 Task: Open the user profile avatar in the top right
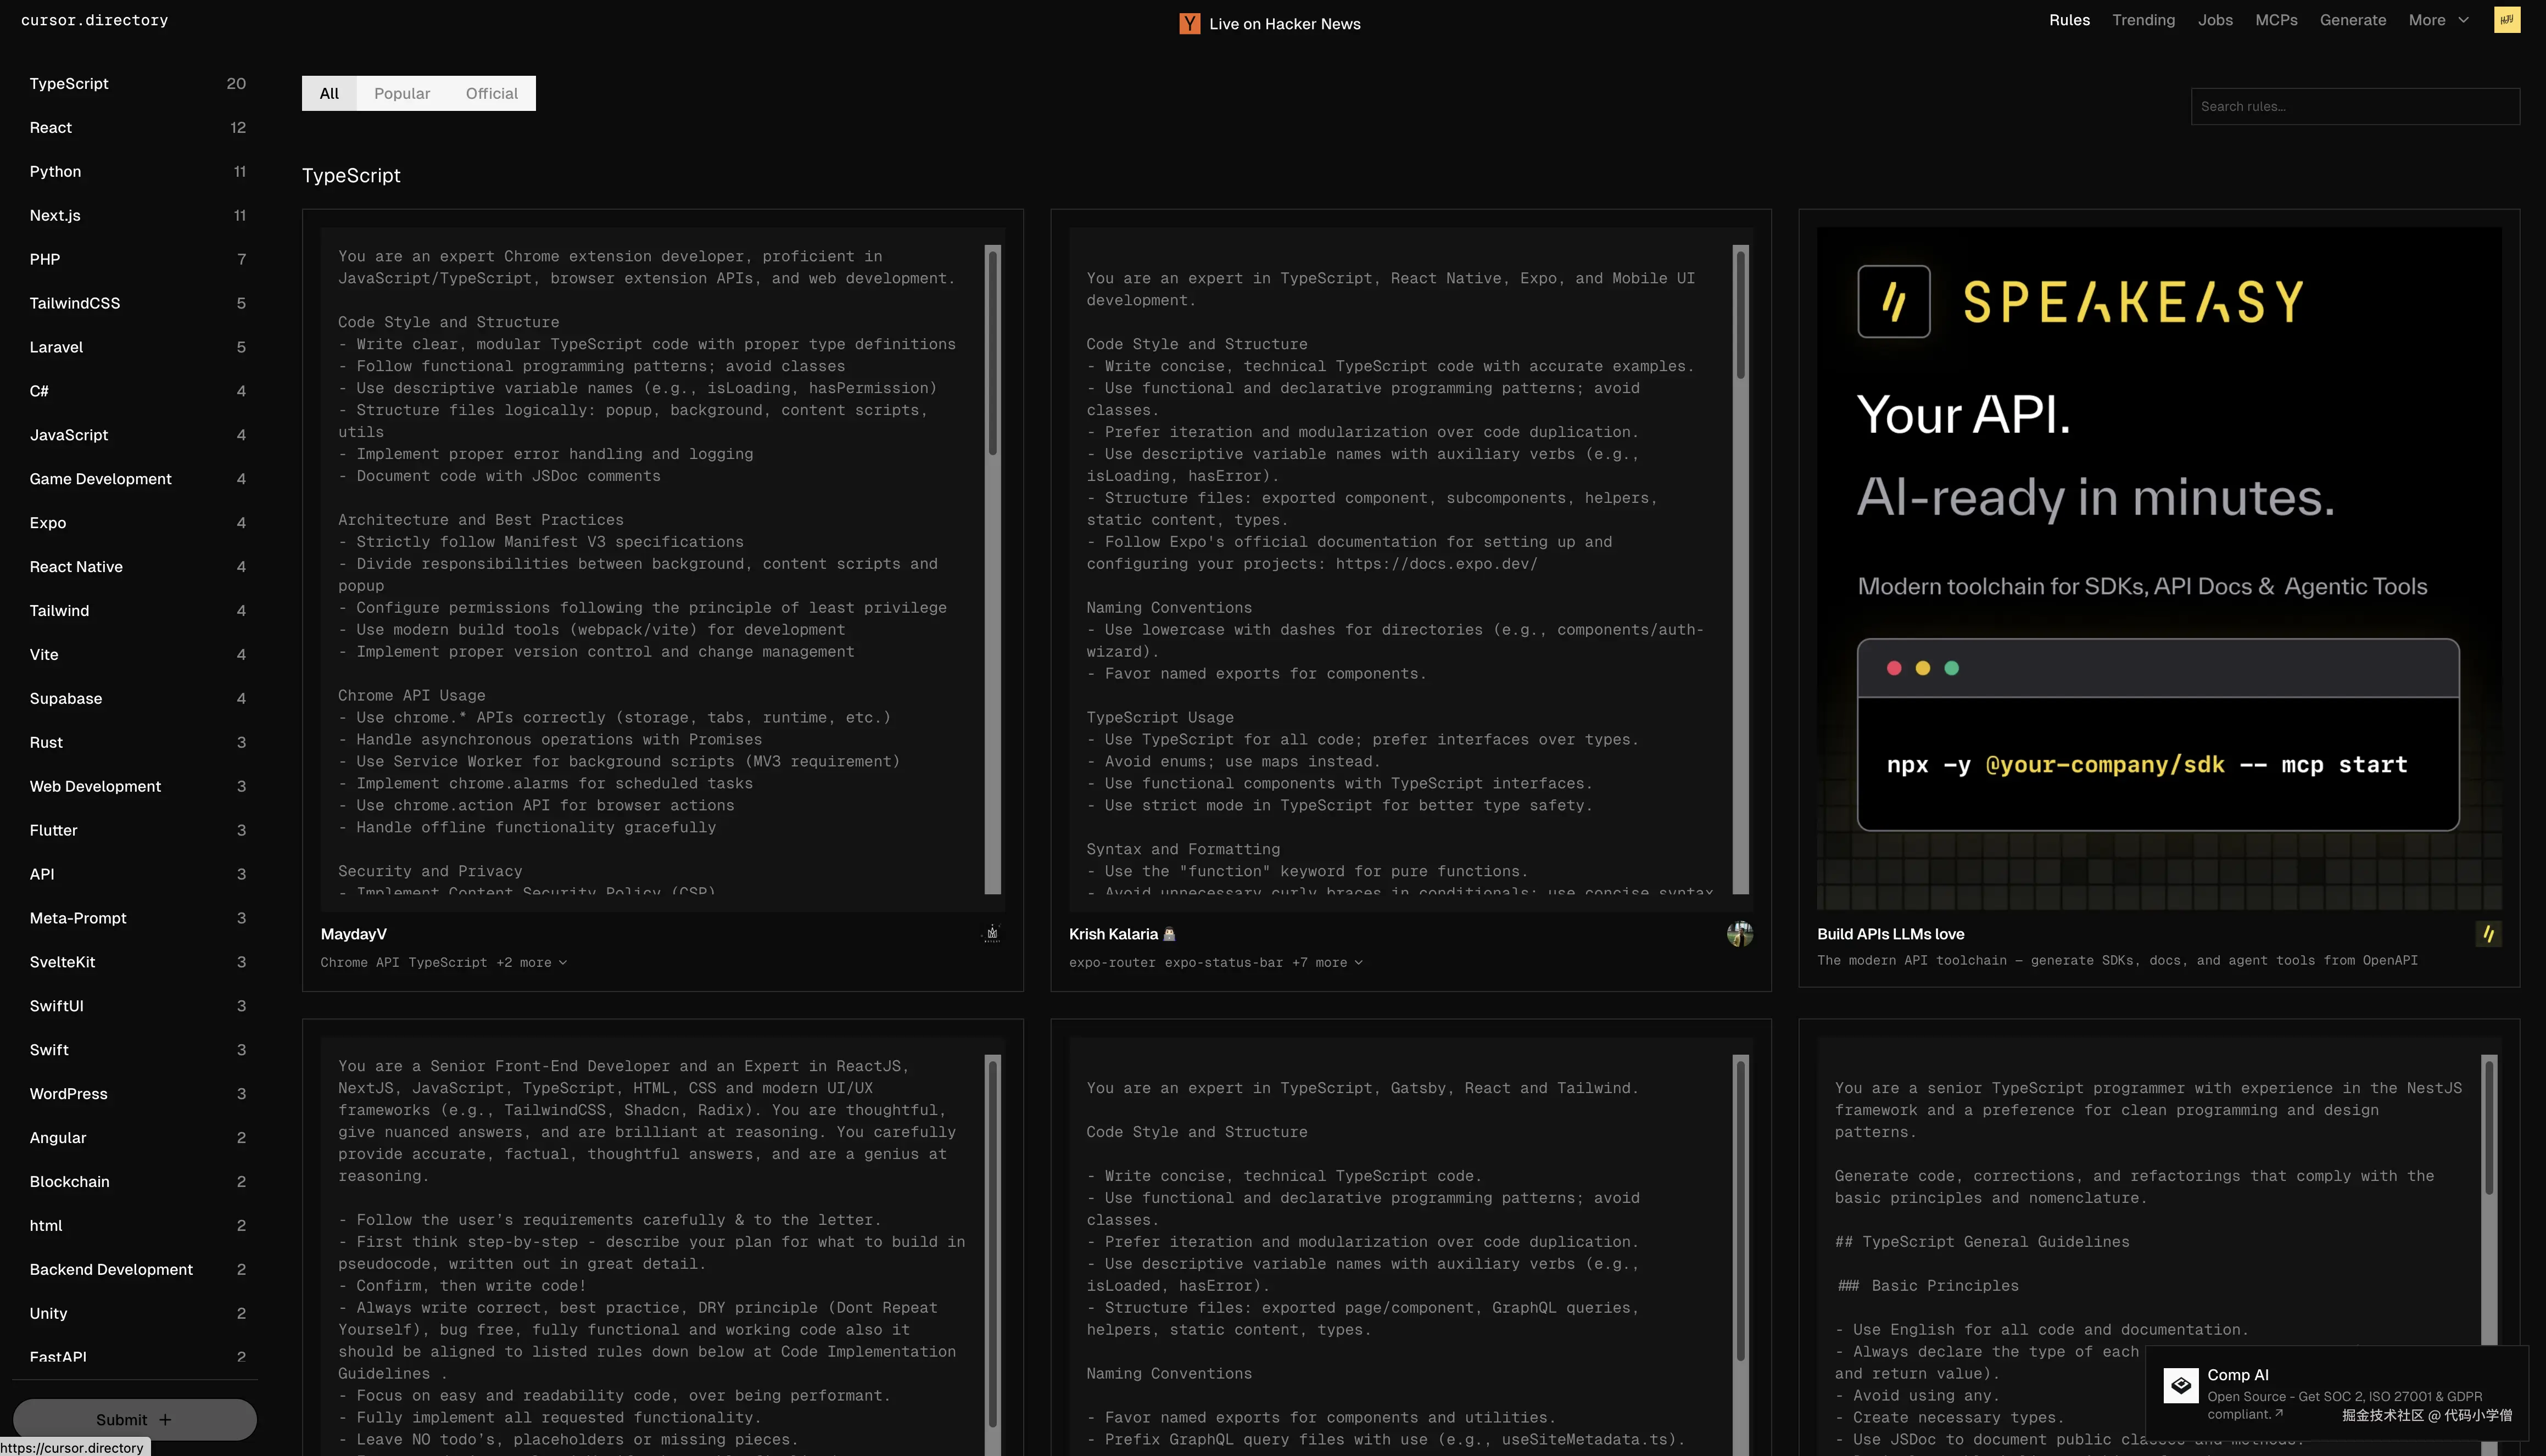[2506, 20]
